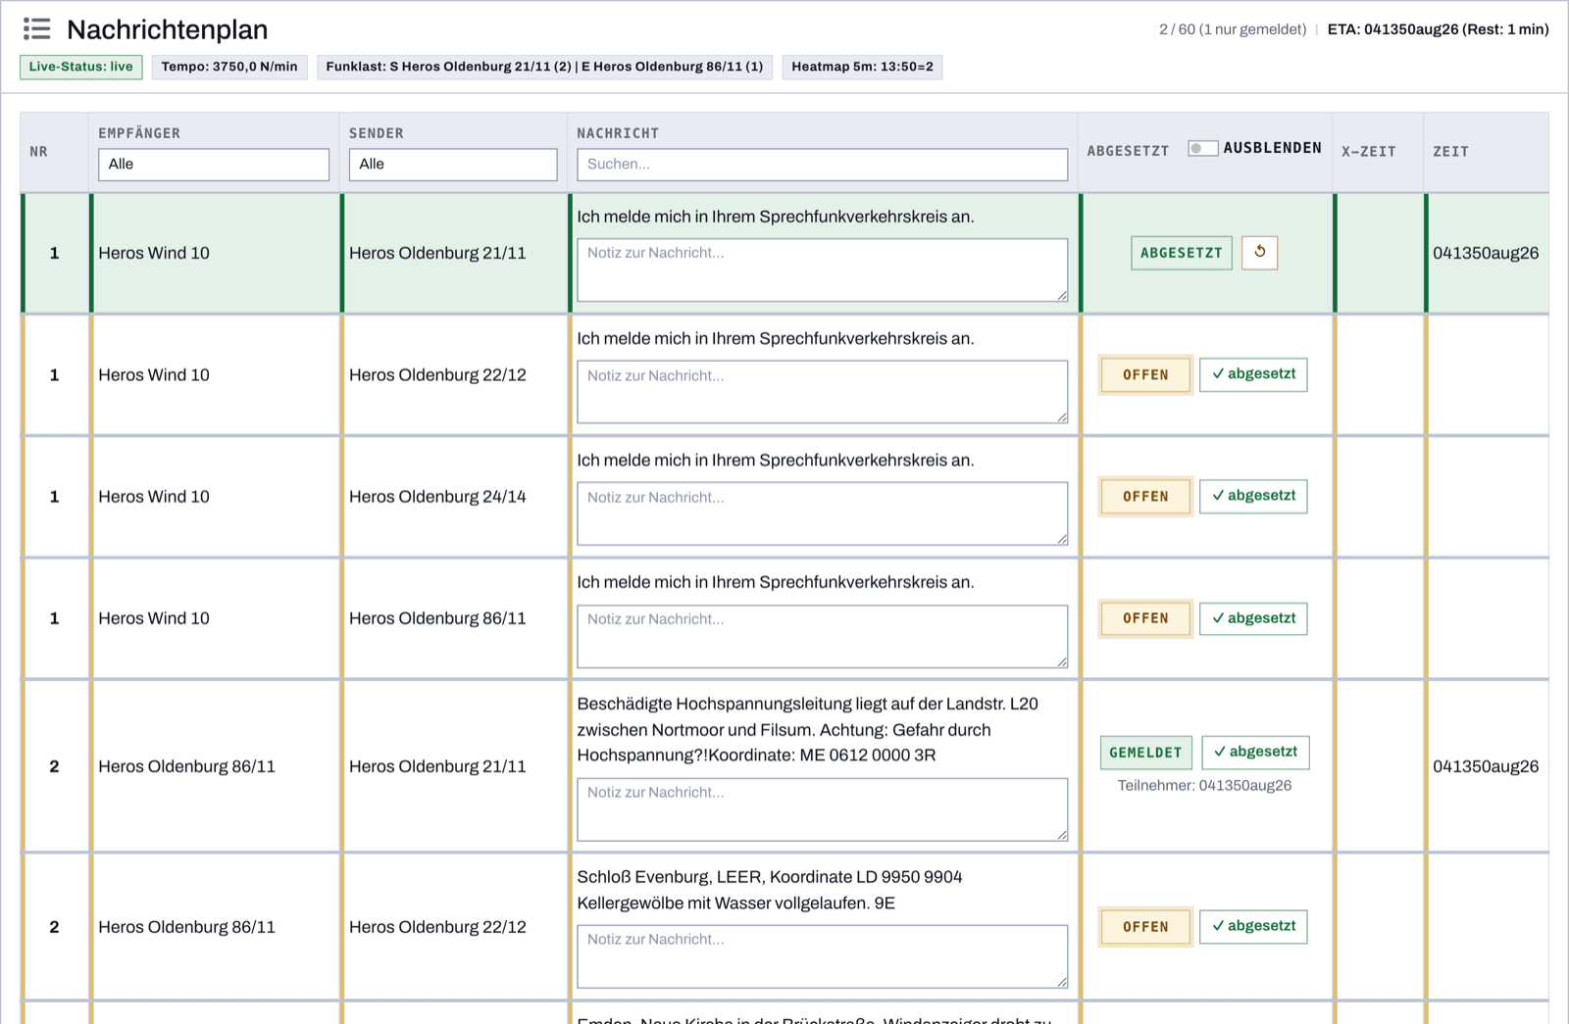Click the NR column header
Screen dimensions: 1569x1024
pos(38,152)
